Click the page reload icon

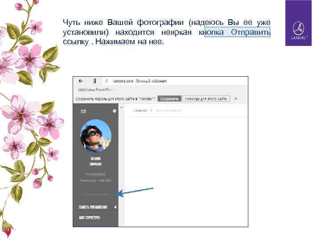tap(107, 81)
